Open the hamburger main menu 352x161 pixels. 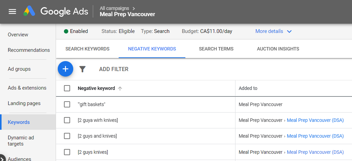(12, 12)
